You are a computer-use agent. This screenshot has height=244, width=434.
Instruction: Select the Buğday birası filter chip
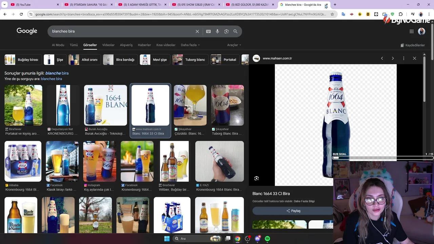point(23,60)
